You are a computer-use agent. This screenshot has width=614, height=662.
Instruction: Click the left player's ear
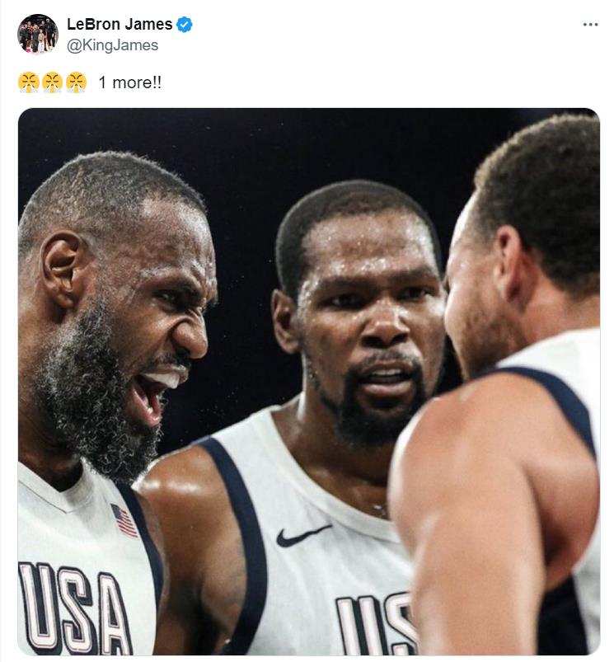tap(63, 271)
